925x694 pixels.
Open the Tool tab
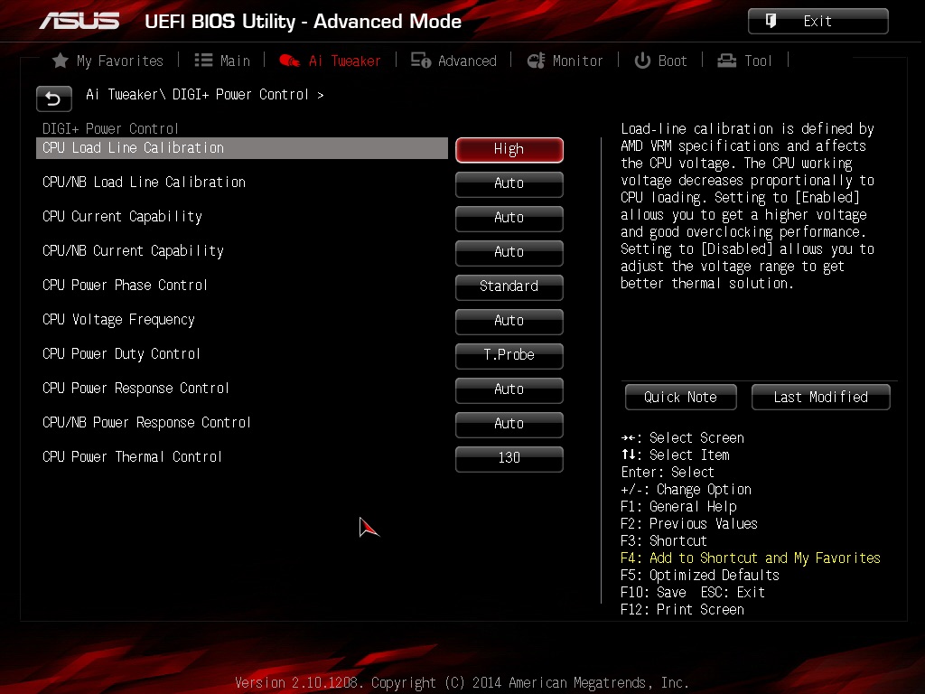click(744, 61)
